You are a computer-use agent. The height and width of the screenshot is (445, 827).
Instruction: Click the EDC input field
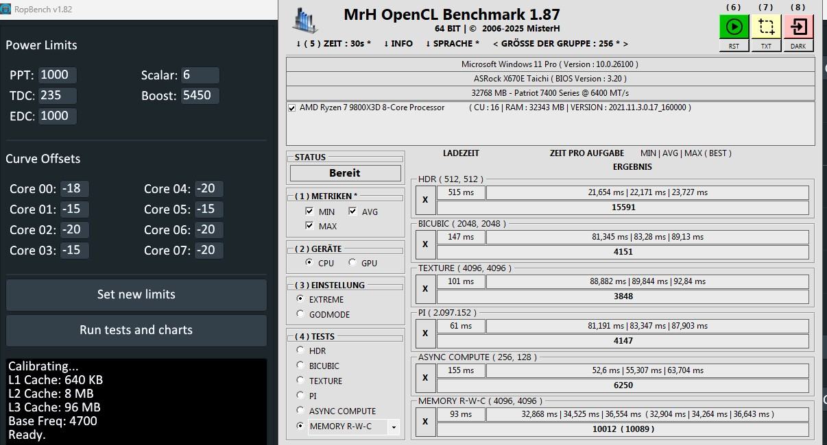[58, 116]
